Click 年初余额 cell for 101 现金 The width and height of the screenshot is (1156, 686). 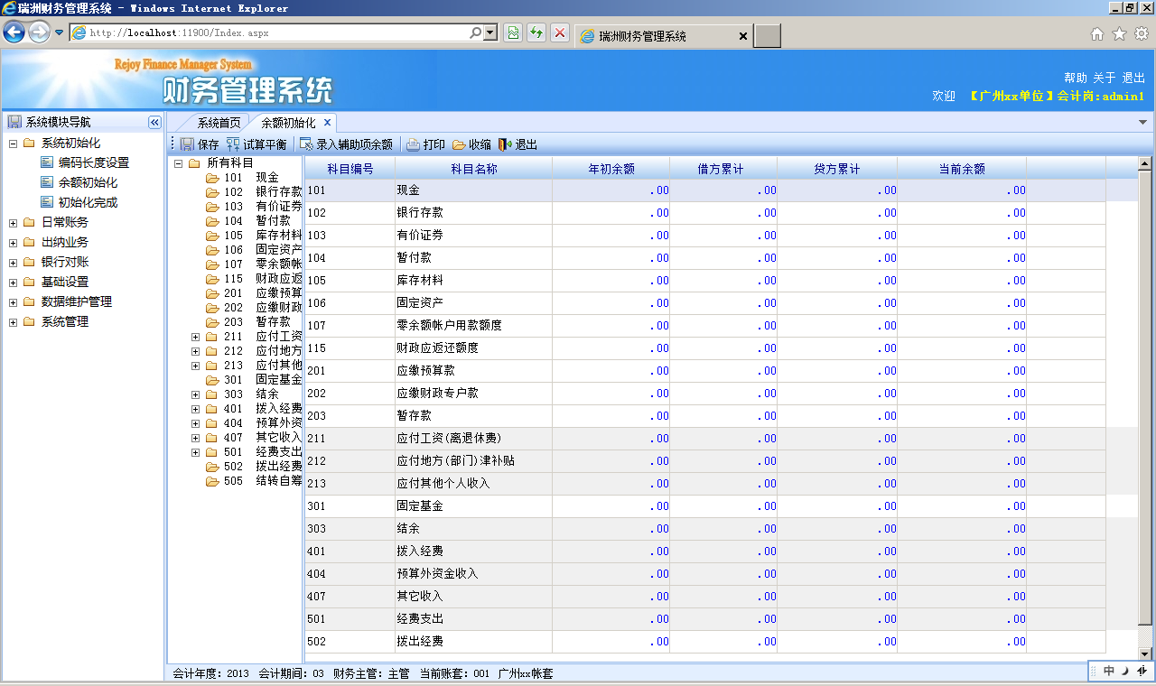[x=611, y=190]
